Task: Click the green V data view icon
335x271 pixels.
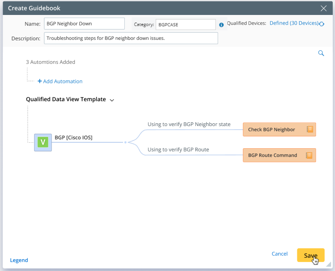Action: click(x=43, y=142)
